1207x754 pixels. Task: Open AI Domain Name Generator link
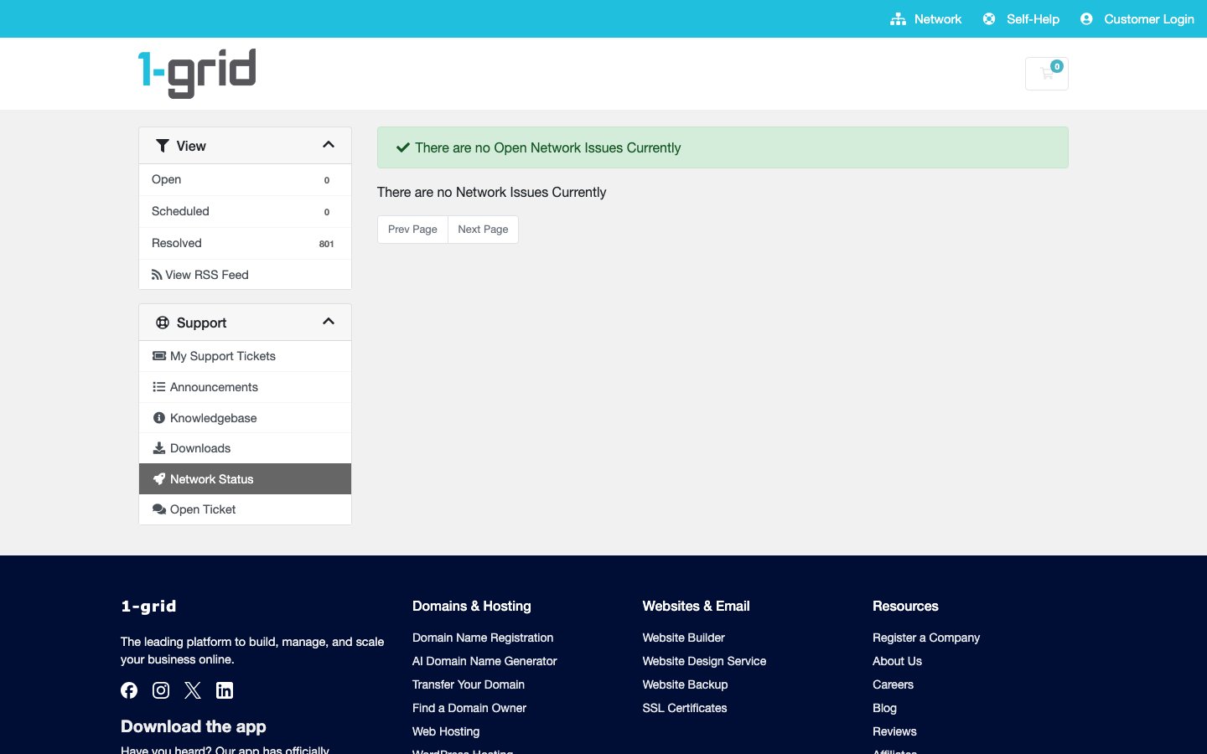[484, 661]
